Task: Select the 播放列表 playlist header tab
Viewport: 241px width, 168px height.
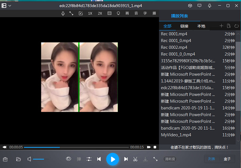Action: point(180,16)
